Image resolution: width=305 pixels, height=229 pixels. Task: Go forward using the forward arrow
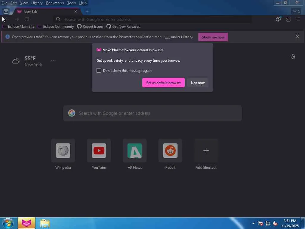(x=17, y=19)
